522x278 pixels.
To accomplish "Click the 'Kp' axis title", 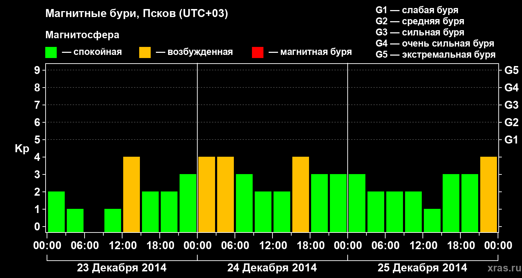I will (22, 149).
